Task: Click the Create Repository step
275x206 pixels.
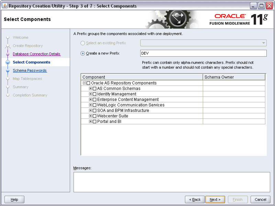Action: [x=28, y=46]
